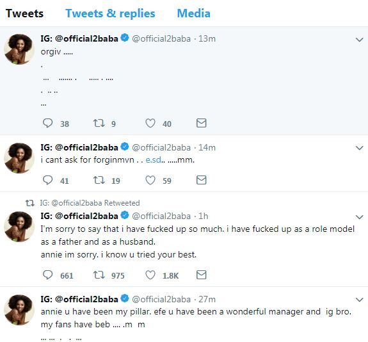368x342 pixels.
Task: Reply to the tweet with 661 replies
Action: tap(47, 275)
